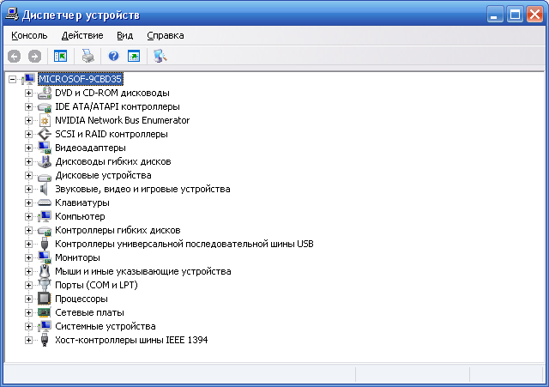Open the Консоль menu
This screenshot has height=387, width=549.
coord(29,35)
